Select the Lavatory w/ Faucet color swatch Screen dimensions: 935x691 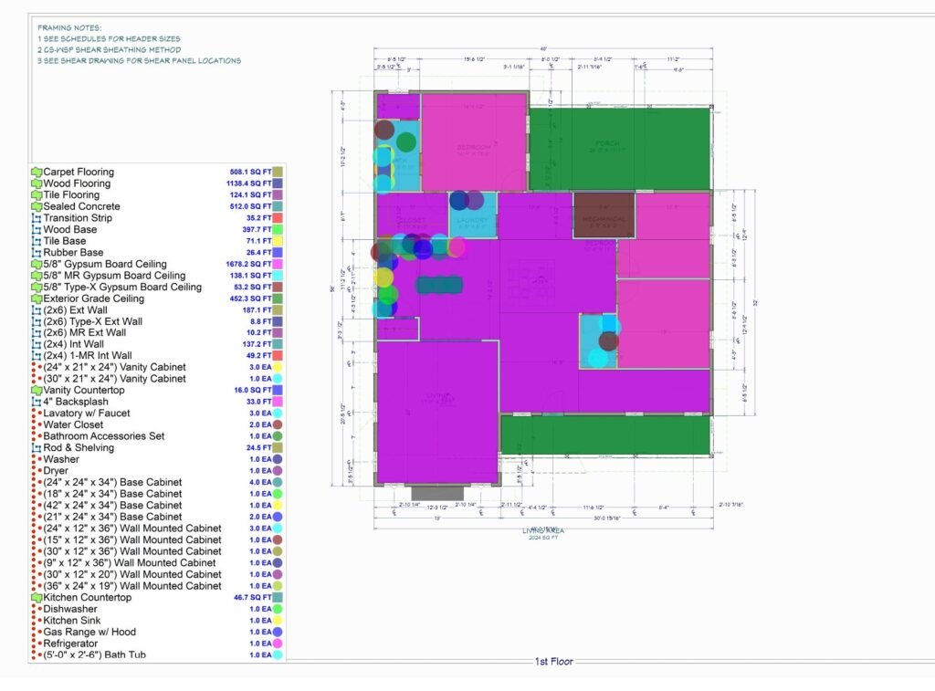click(x=278, y=414)
